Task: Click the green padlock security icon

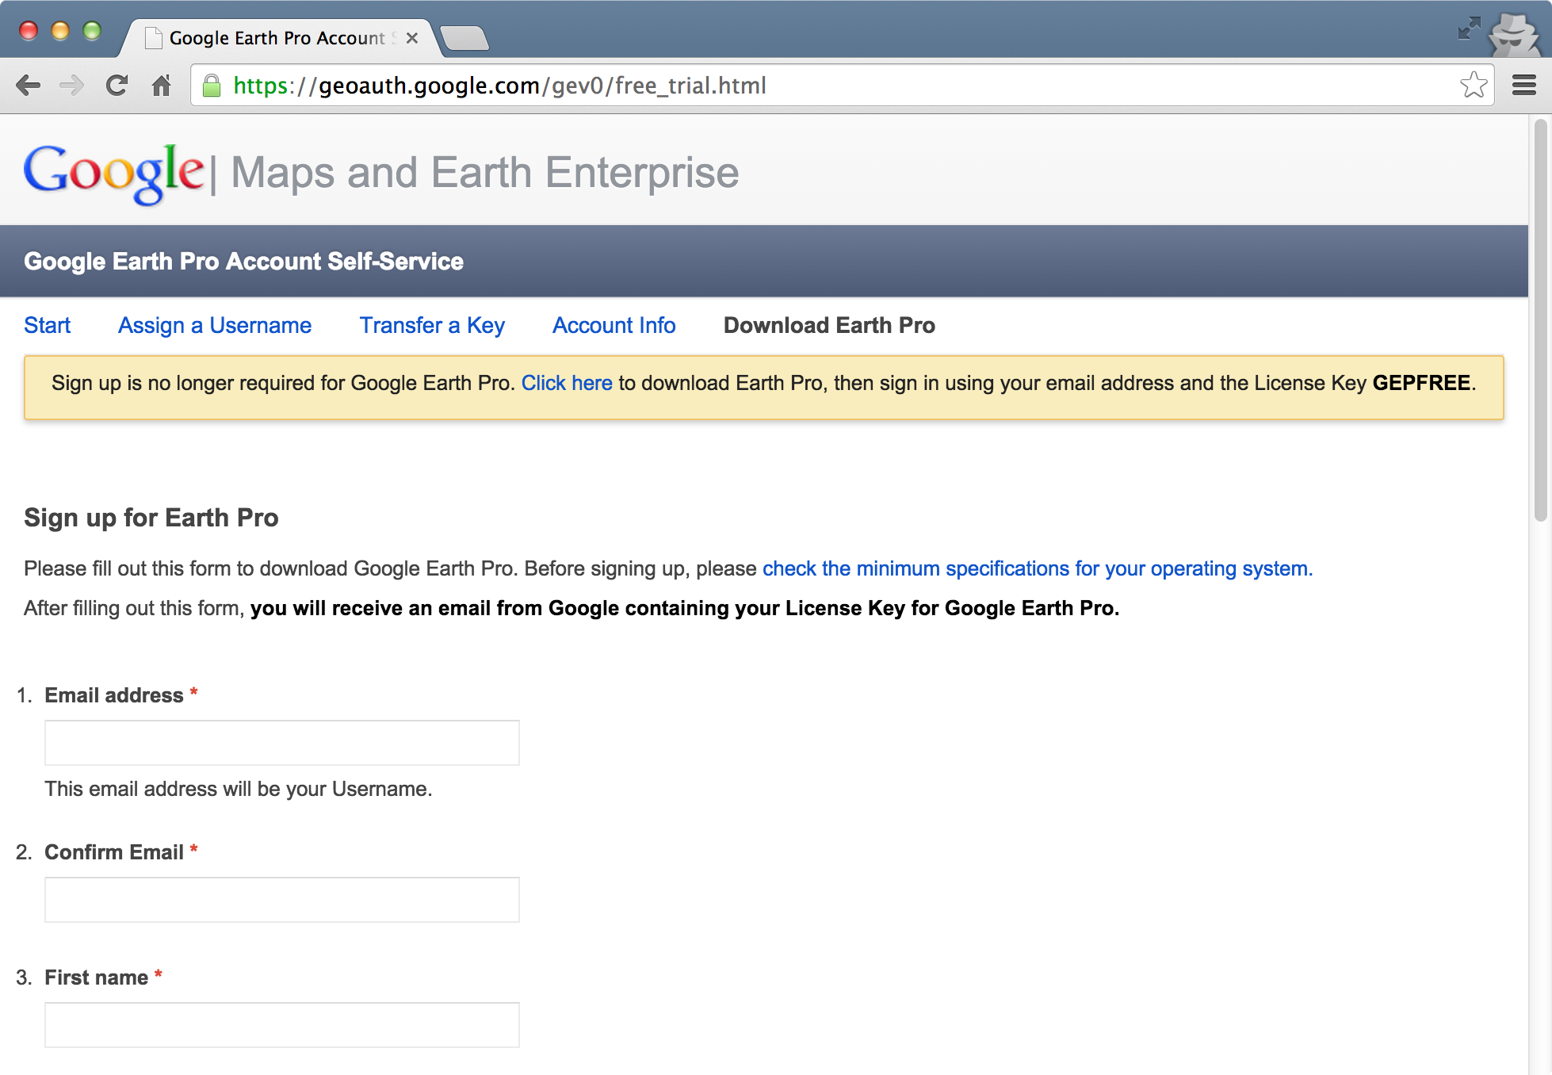Action: 212,85
